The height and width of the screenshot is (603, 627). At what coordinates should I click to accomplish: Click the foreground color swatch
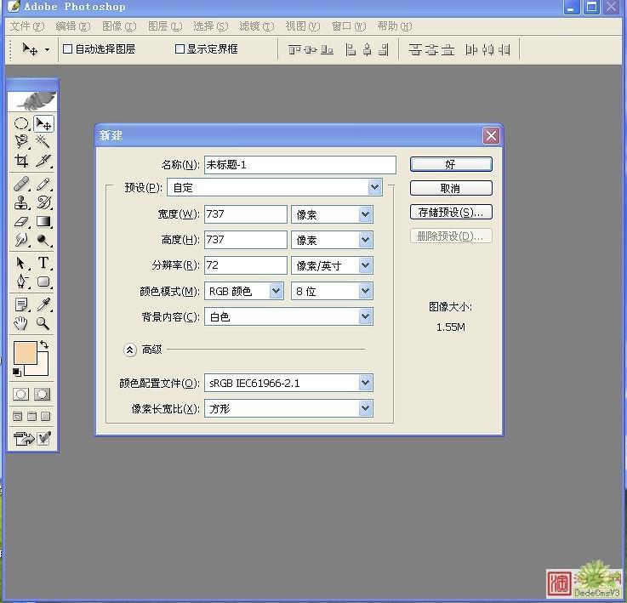(26, 353)
